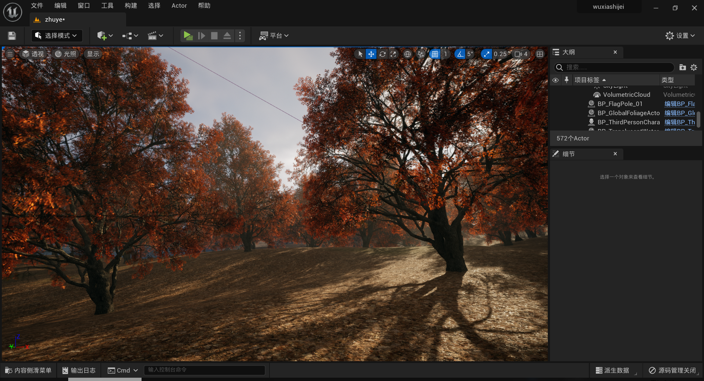
Task: Open 编辑BP_Fla blueprint link for FlagPole
Action: (679, 104)
